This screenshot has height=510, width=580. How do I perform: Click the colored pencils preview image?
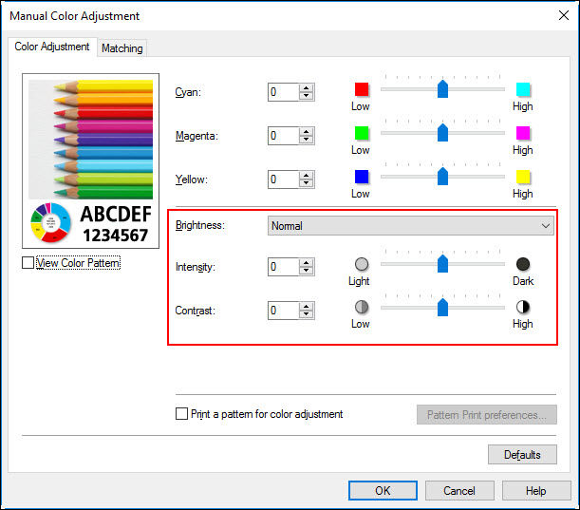90,140
